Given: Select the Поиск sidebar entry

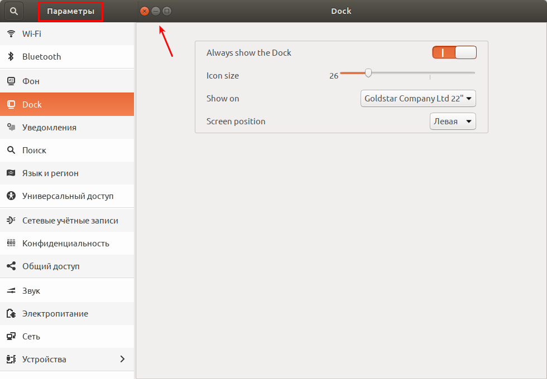Looking at the screenshot, I should [67, 150].
